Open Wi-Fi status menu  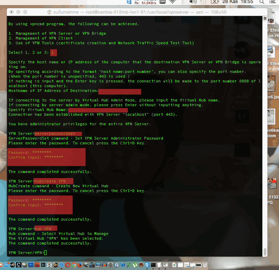(173, 2)
